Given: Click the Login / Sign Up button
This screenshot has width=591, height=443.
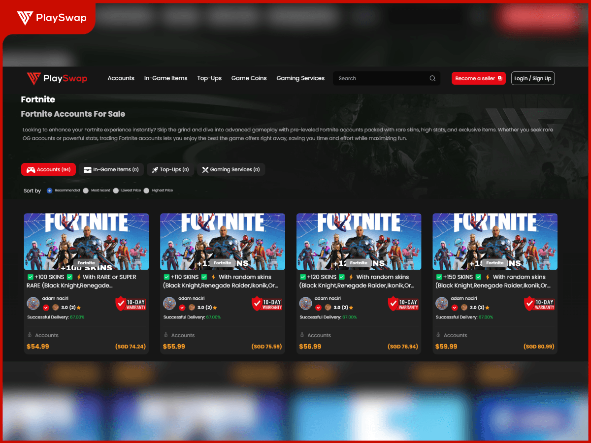Looking at the screenshot, I should tap(533, 78).
